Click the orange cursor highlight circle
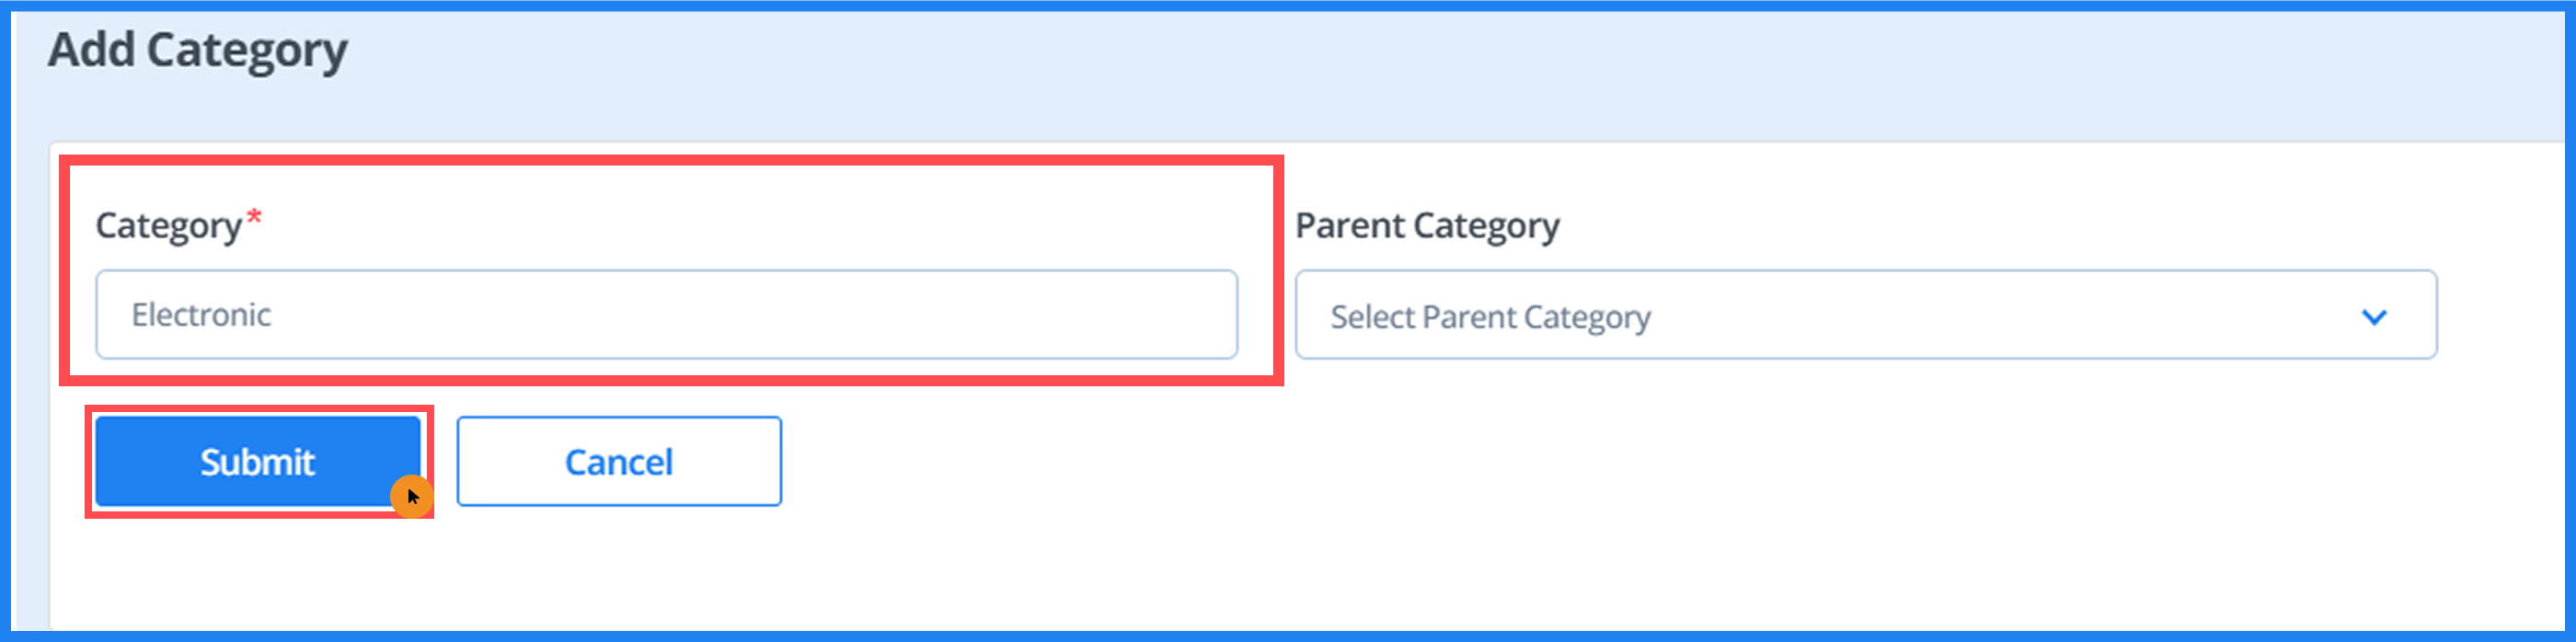Image resolution: width=2576 pixels, height=642 pixels. pyautogui.click(x=410, y=496)
